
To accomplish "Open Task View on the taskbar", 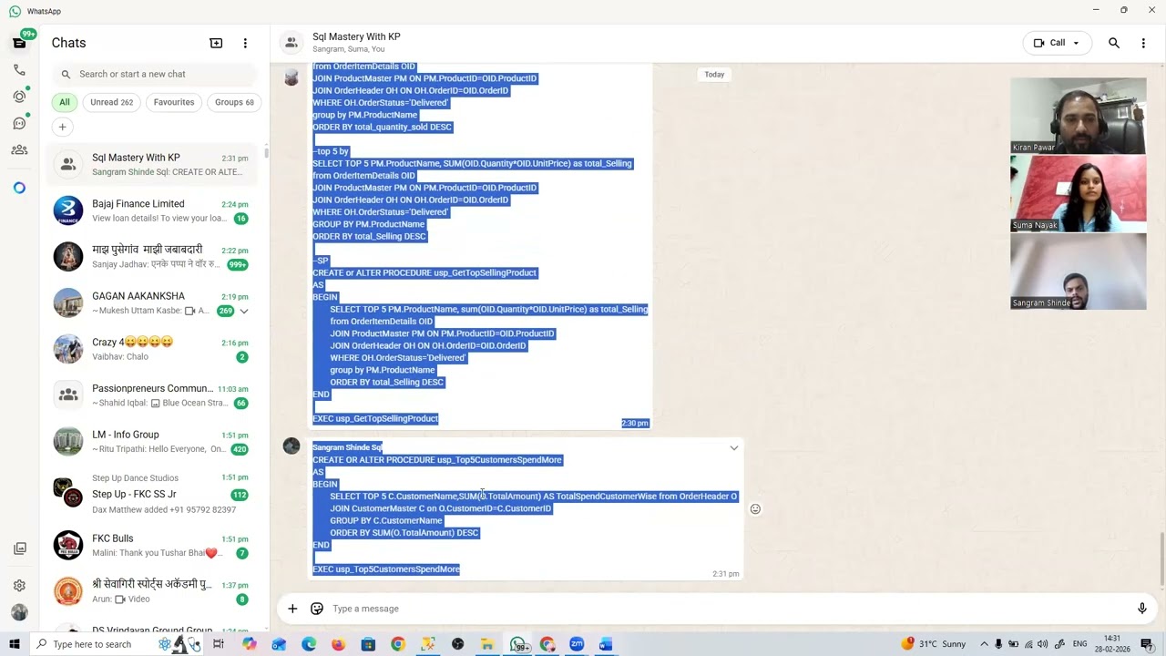I will (x=219, y=644).
